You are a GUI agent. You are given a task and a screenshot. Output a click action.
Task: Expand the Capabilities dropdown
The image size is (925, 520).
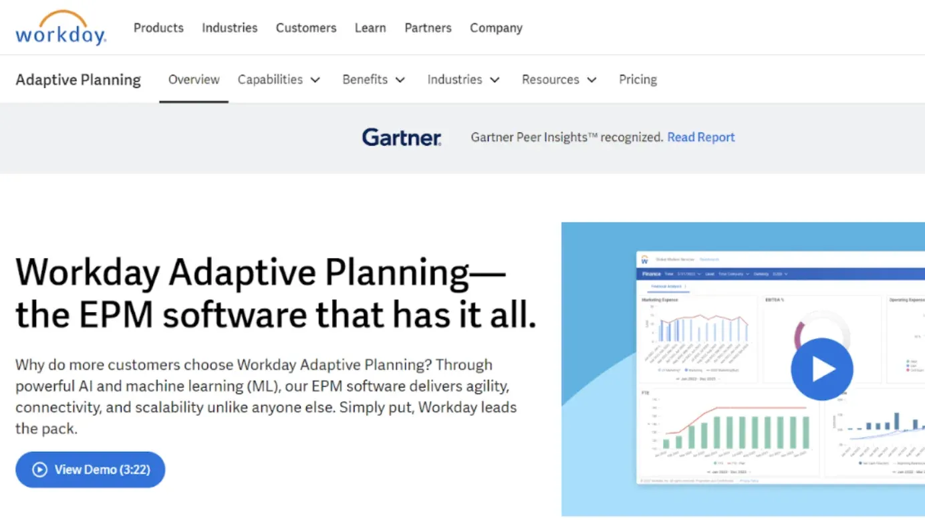point(279,79)
